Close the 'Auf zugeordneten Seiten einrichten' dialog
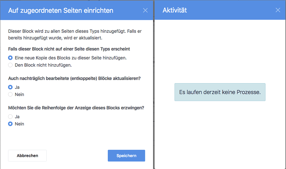Viewport: 286px width, 169px height. (145, 10)
